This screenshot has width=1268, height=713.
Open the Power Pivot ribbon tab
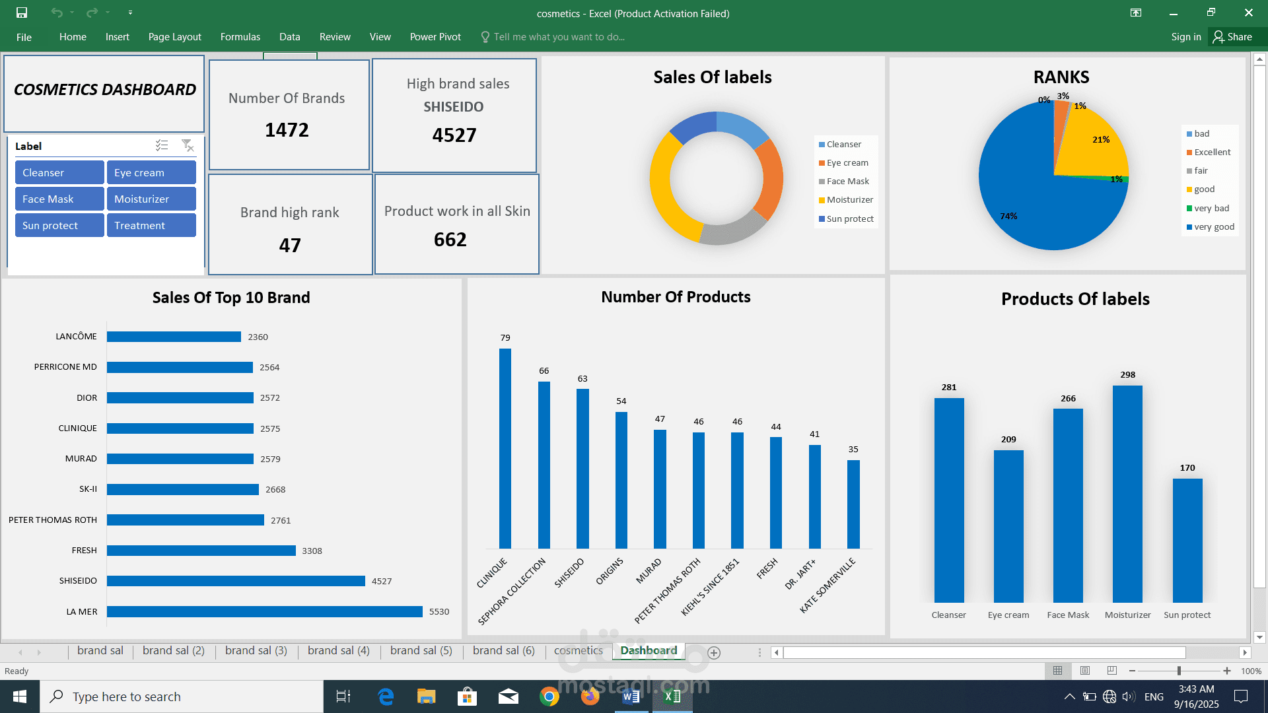click(435, 37)
